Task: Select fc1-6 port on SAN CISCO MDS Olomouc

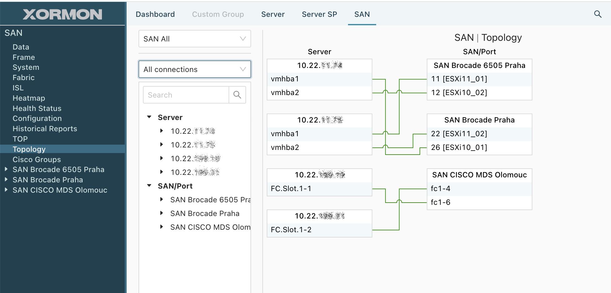Action: (x=441, y=202)
